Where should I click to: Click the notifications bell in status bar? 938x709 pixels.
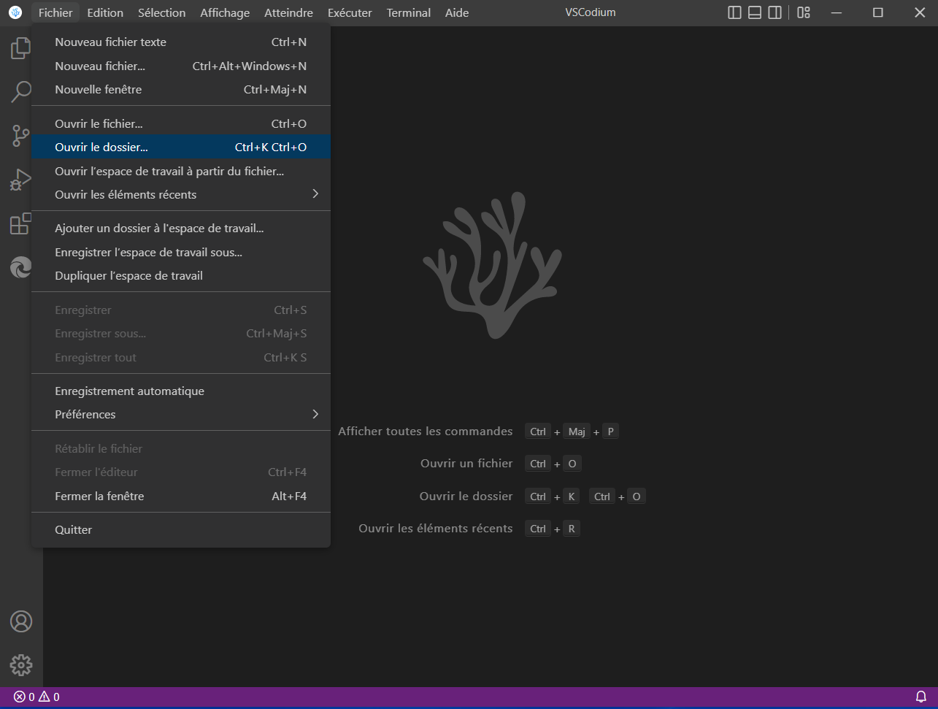(921, 697)
